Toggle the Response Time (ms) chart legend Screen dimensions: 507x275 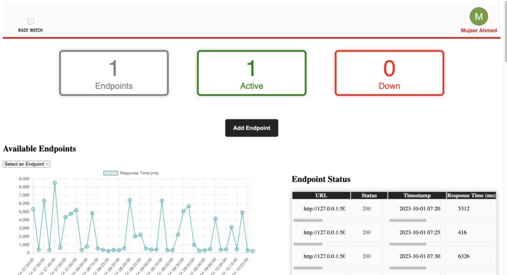click(131, 173)
